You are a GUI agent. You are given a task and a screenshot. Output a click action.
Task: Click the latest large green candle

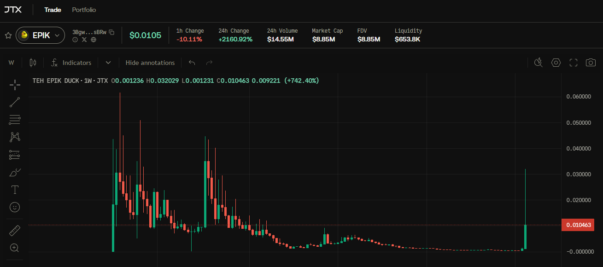point(525,237)
